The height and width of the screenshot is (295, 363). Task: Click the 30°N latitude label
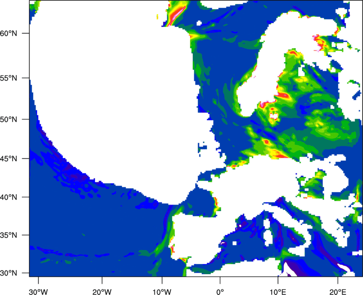pyautogui.click(x=9, y=273)
